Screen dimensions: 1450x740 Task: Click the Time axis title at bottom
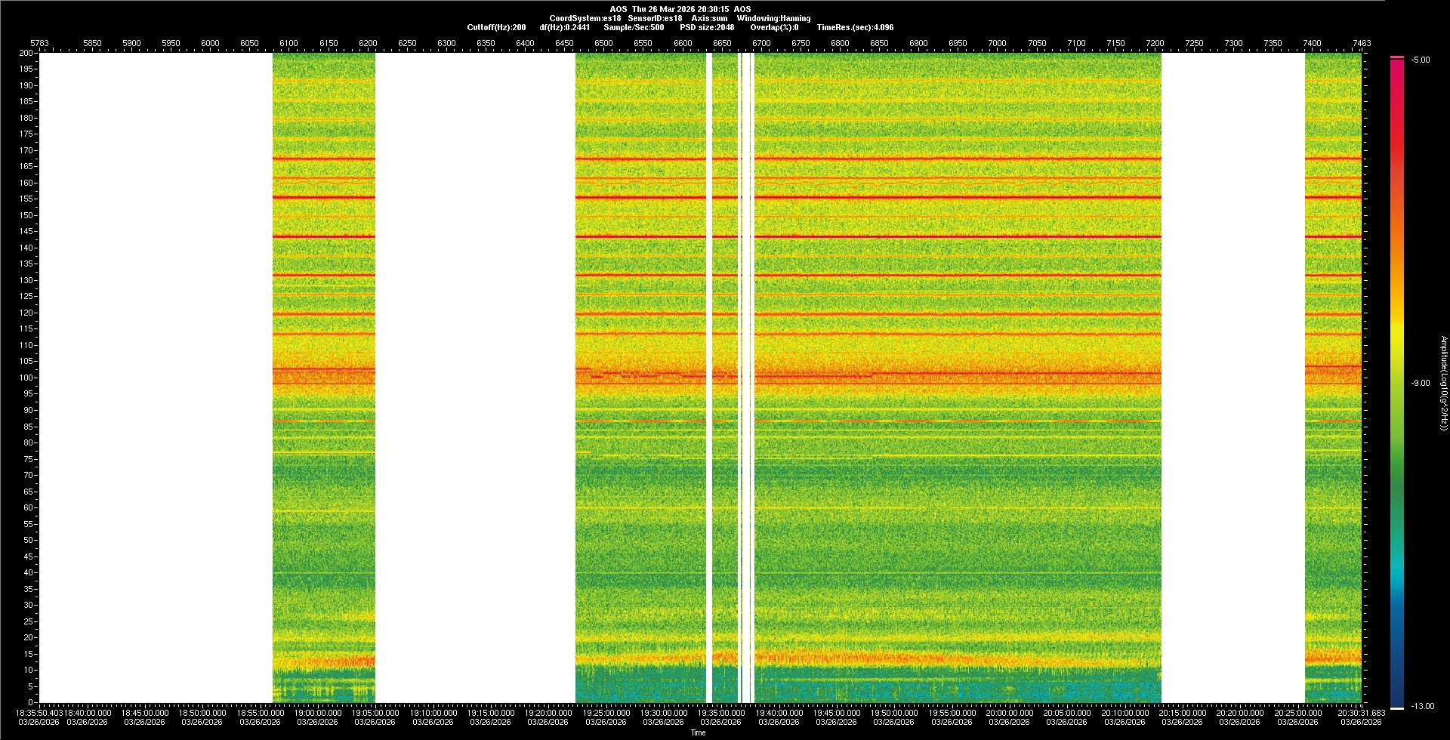698,732
